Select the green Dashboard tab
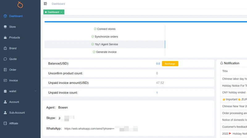The height and width of the screenshot is (138, 247). click(53, 12)
